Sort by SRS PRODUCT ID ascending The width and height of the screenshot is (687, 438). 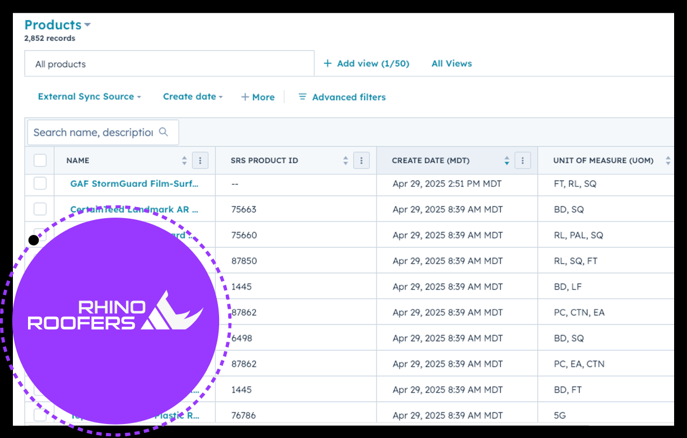345,158
